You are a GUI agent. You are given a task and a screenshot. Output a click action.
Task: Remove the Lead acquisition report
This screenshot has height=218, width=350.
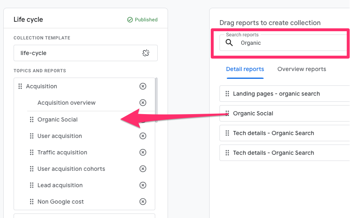143,185
